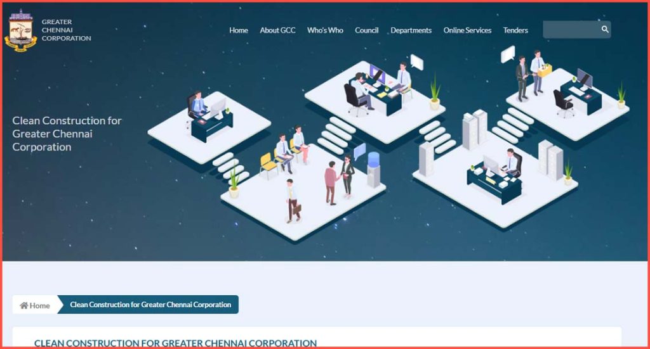Click the blue water cooler illustration
Viewport: 650px width, 349px height.
[374, 170]
